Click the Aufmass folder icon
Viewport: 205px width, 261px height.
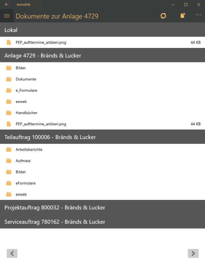9,161
